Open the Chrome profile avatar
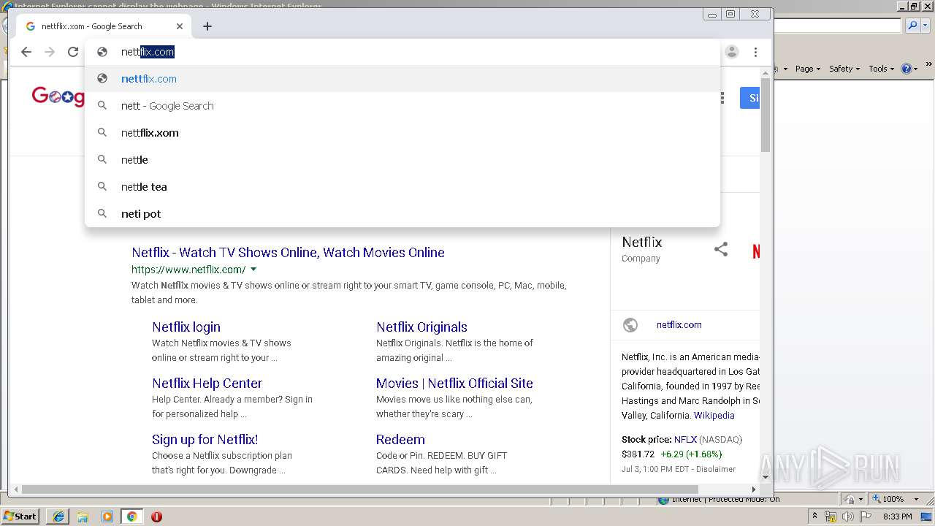Image resolution: width=935 pixels, height=526 pixels. pos(732,52)
